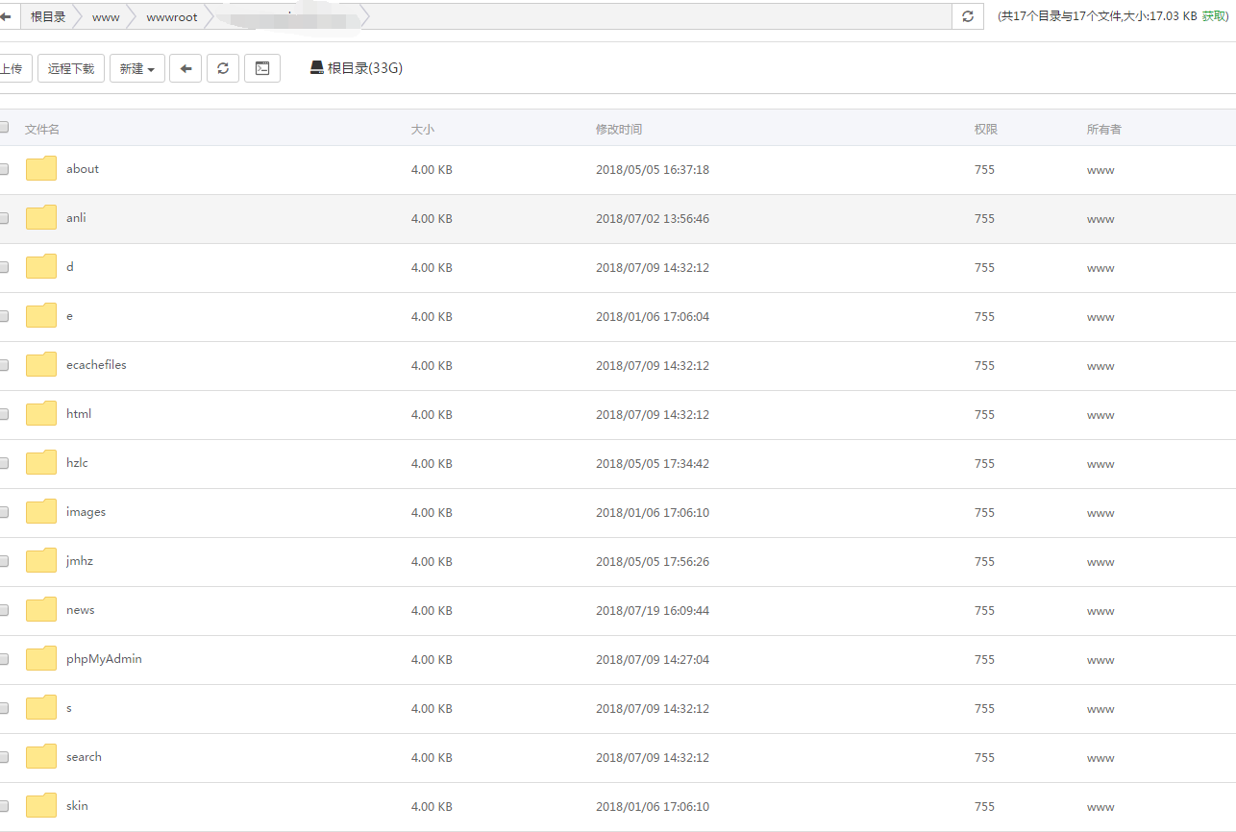
Task: Click the 所有者 column header
Action: tap(1104, 129)
